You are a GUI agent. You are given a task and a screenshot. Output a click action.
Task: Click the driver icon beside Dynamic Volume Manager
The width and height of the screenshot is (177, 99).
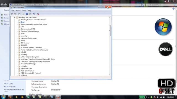19,31
